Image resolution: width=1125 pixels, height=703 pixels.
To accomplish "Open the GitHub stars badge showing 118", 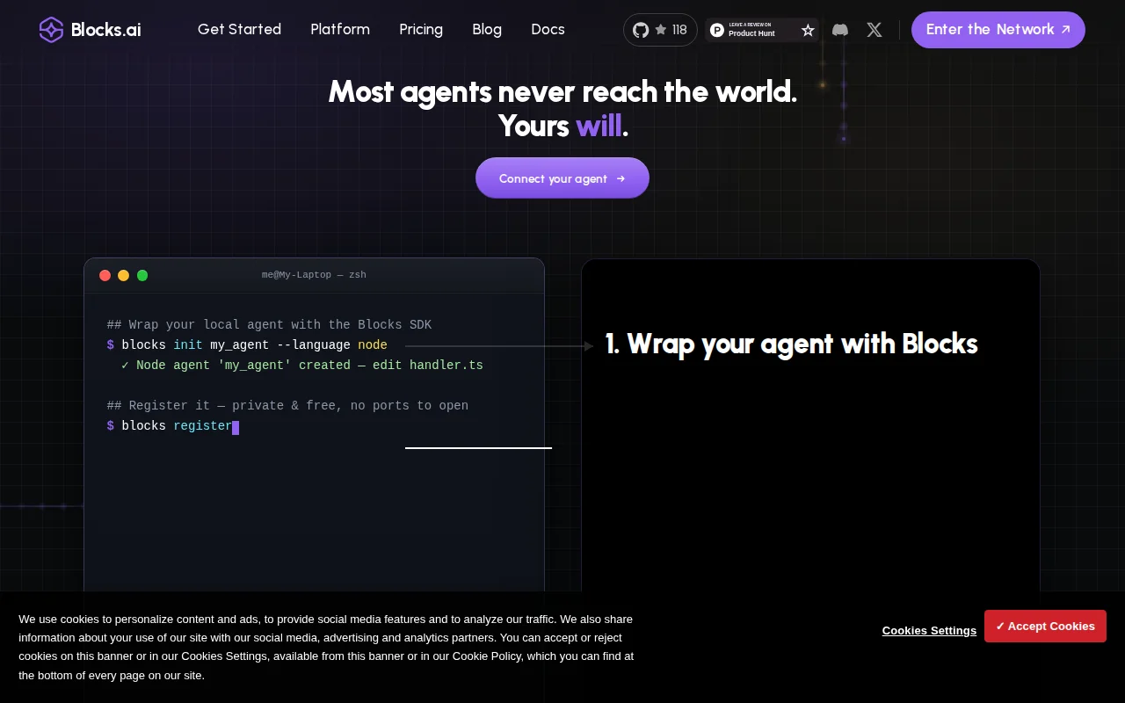I will [x=660, y=30].
